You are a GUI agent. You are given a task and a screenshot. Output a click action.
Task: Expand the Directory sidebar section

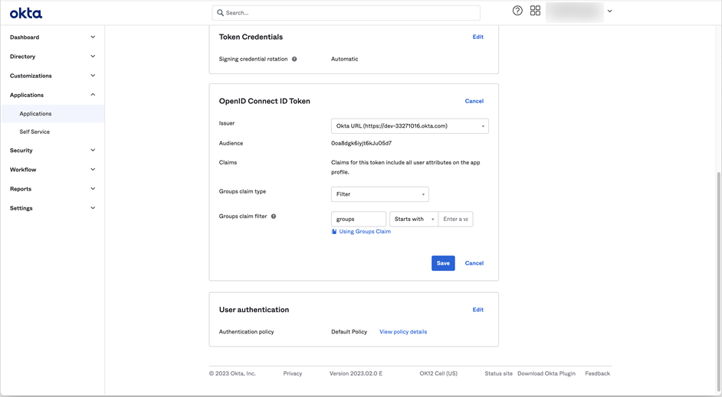click(52, 57)
